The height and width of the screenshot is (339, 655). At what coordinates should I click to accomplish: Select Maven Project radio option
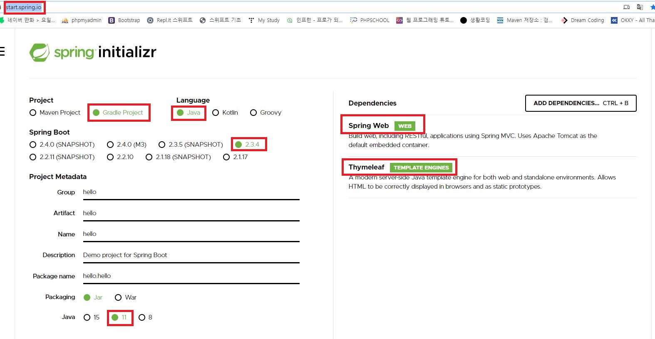coord(55,113)
